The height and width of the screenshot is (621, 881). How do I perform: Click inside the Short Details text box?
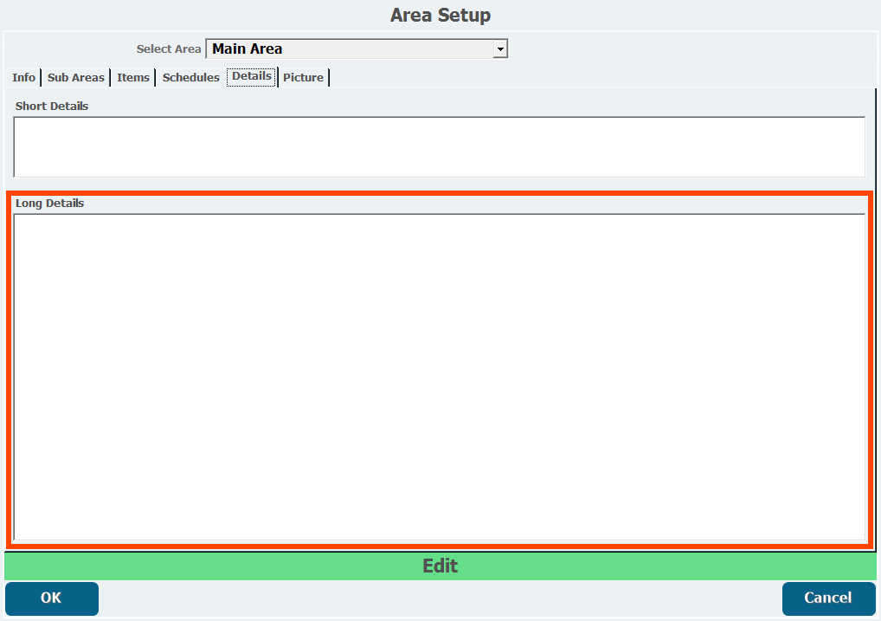coord(440,147)
